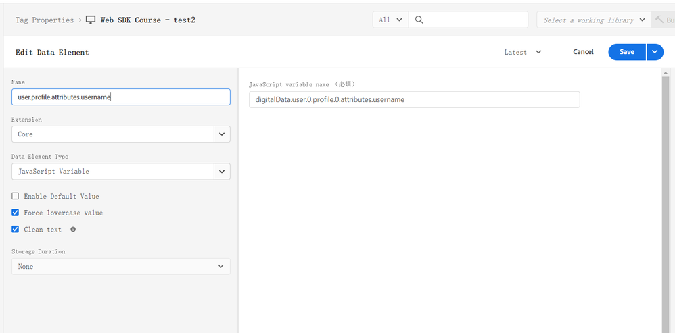Click the Cancel button
Screen dimensions: 675x333
[583, 52]
